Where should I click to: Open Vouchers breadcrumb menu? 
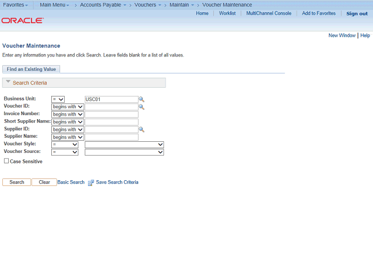tap(147, 5)
